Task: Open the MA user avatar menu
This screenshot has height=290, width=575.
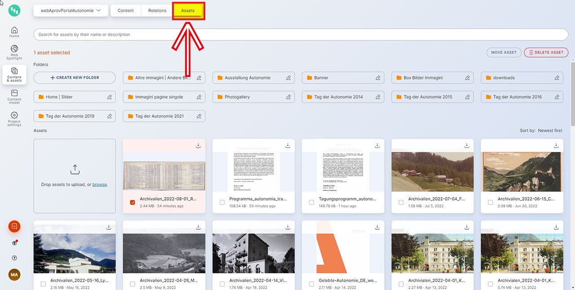Action: (14, 274)
